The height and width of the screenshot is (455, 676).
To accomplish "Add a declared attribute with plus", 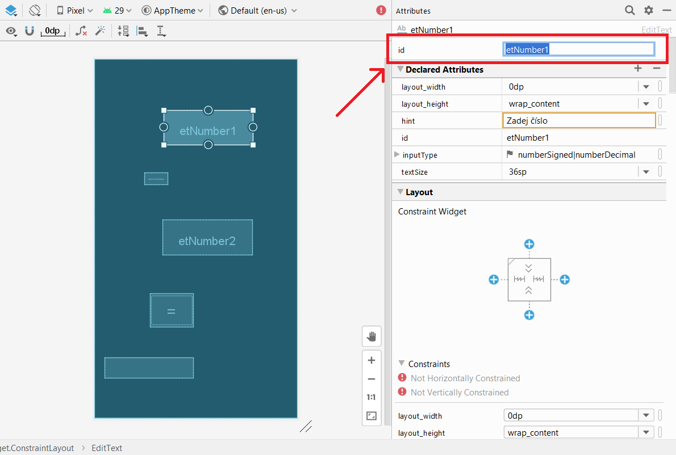I will [638, 68].
